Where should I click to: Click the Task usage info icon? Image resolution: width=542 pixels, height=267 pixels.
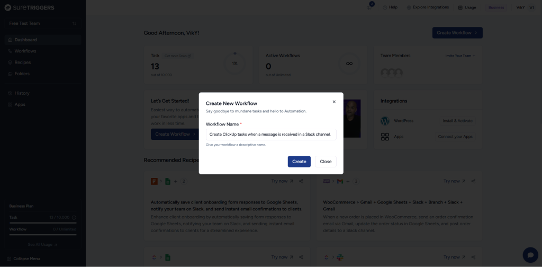click(x=74, y=217)
